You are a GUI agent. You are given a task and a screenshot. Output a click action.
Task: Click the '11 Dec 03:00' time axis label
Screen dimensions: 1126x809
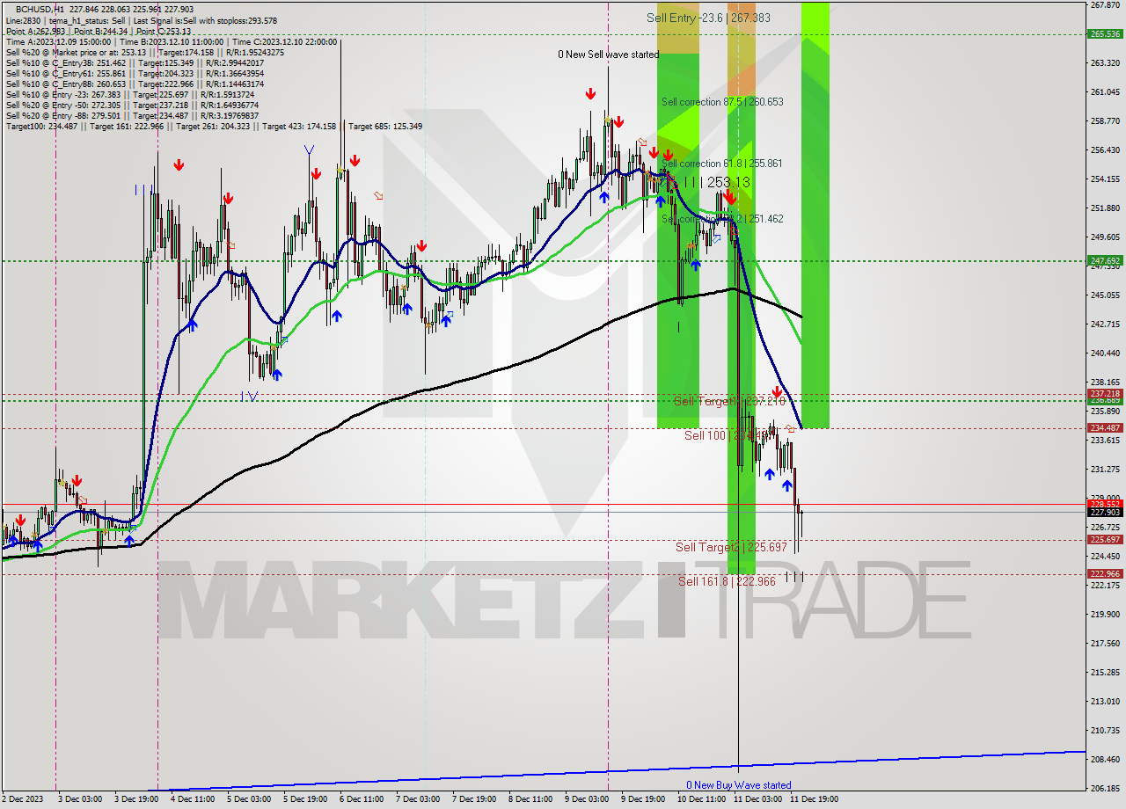pyautogui.click(x=757, y=799)
